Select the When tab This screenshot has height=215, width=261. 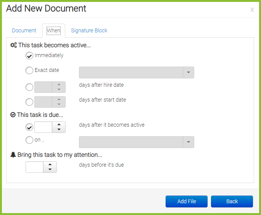coord(53,30)
